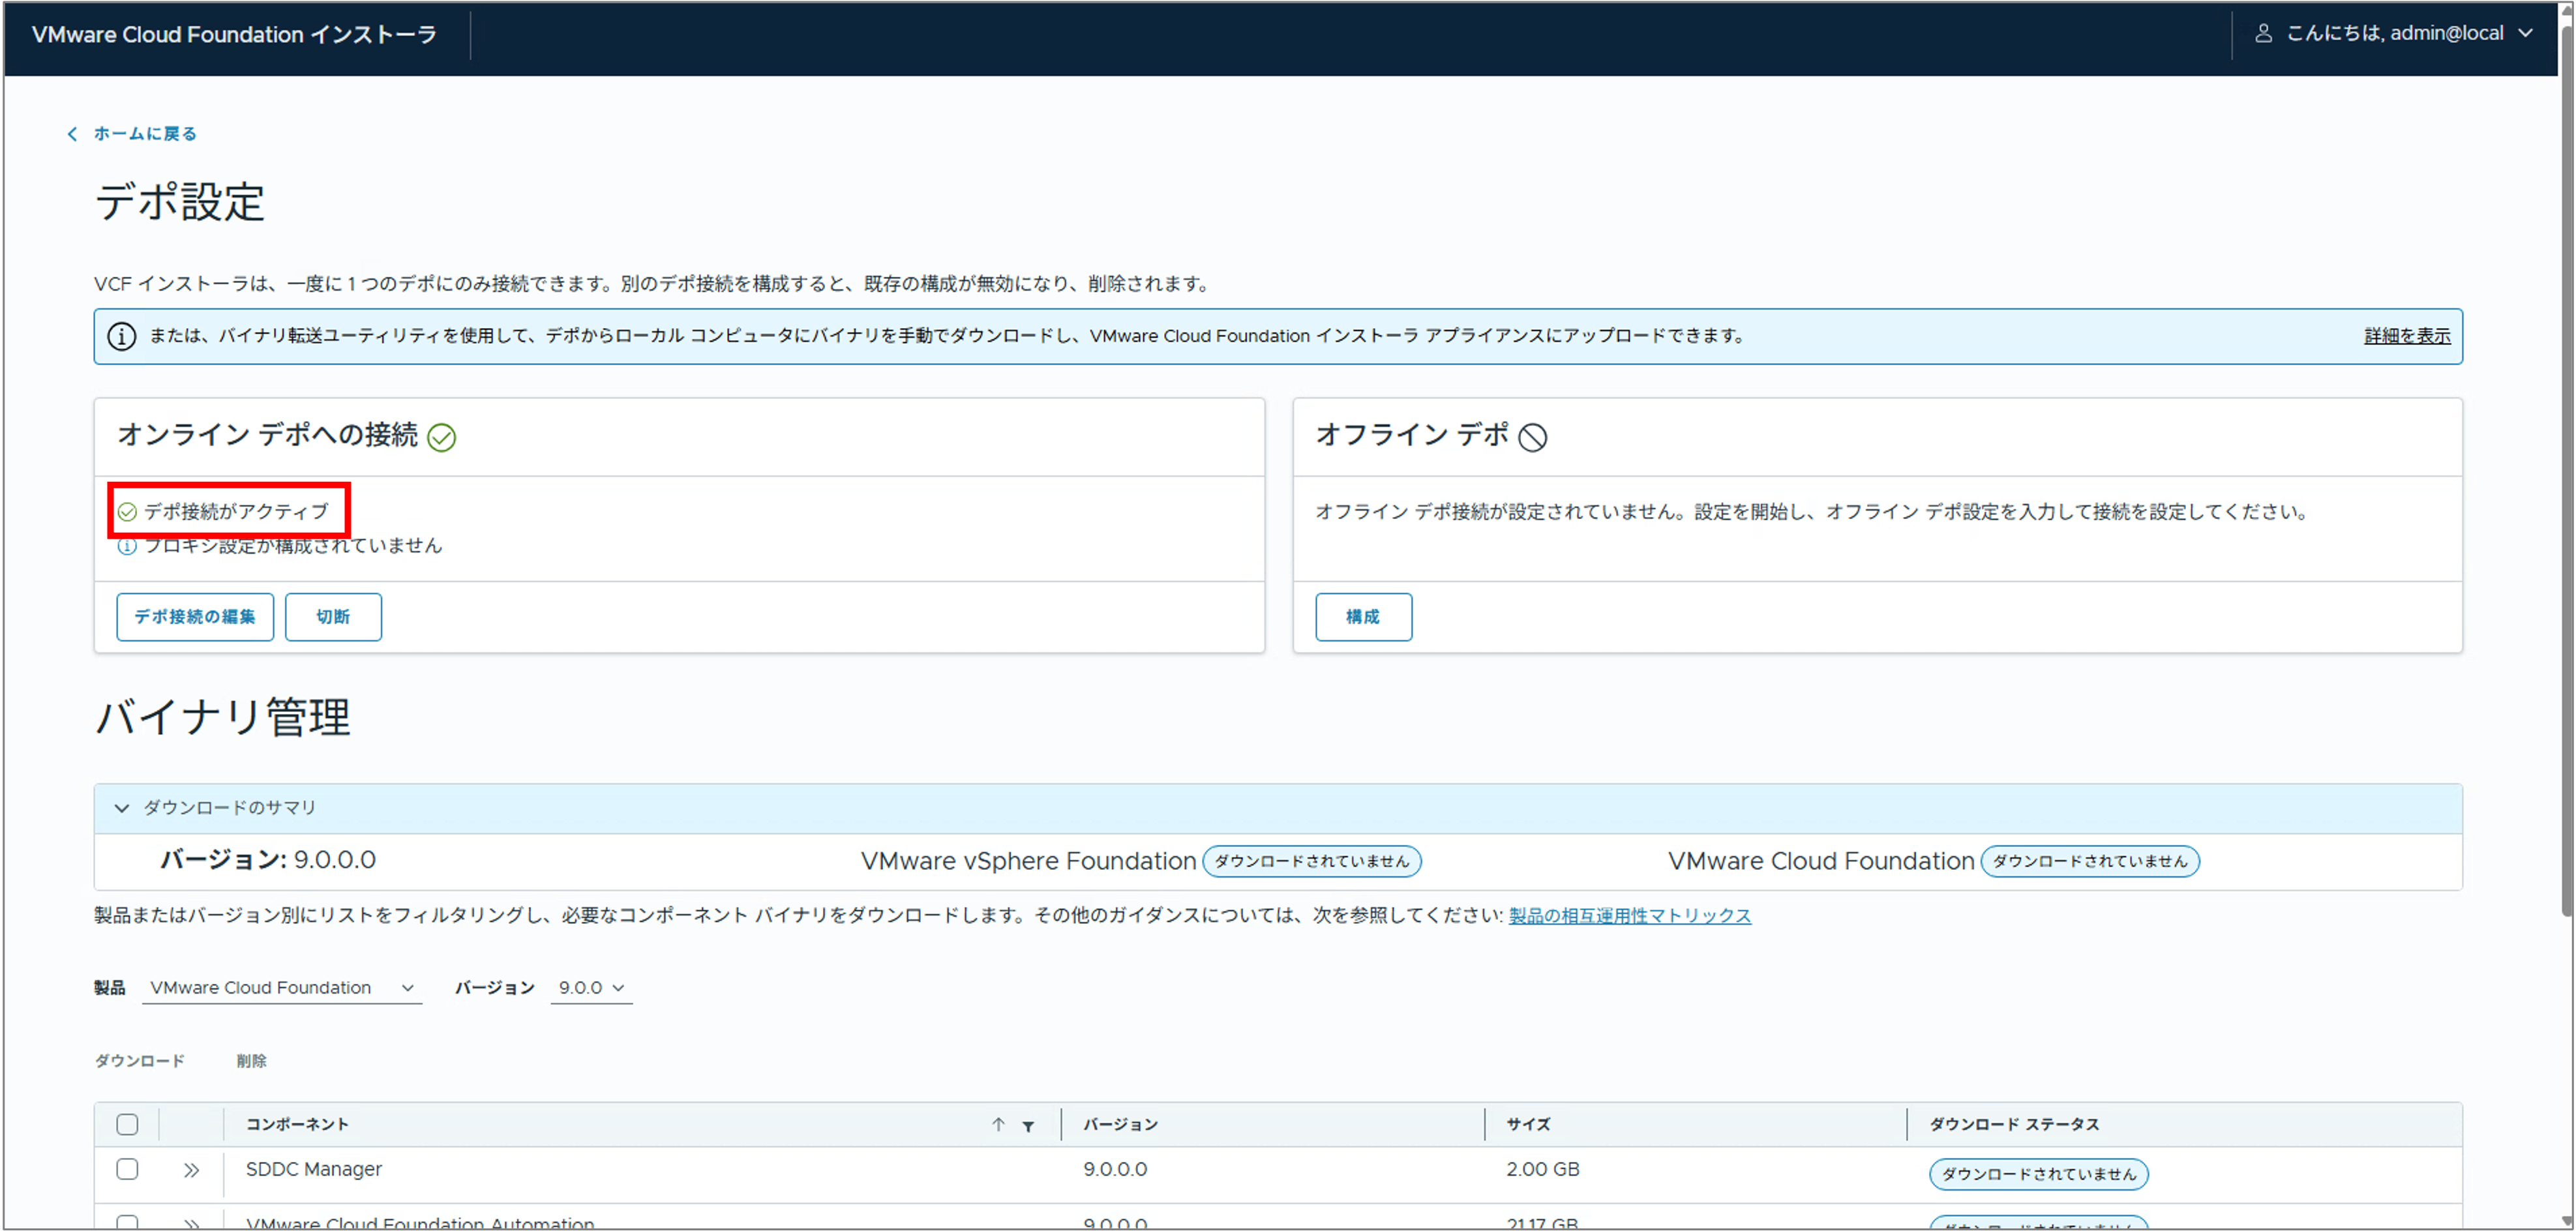Click the vSphere Foundation ダウンロードされていません badge
2576x1231 pixels.
point(1311,861)
